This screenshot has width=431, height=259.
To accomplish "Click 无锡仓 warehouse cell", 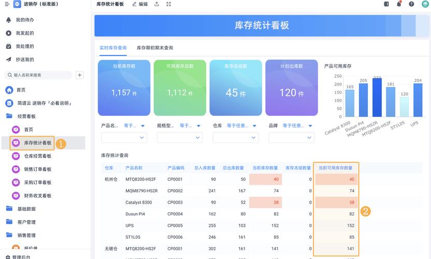I will 111,249.
